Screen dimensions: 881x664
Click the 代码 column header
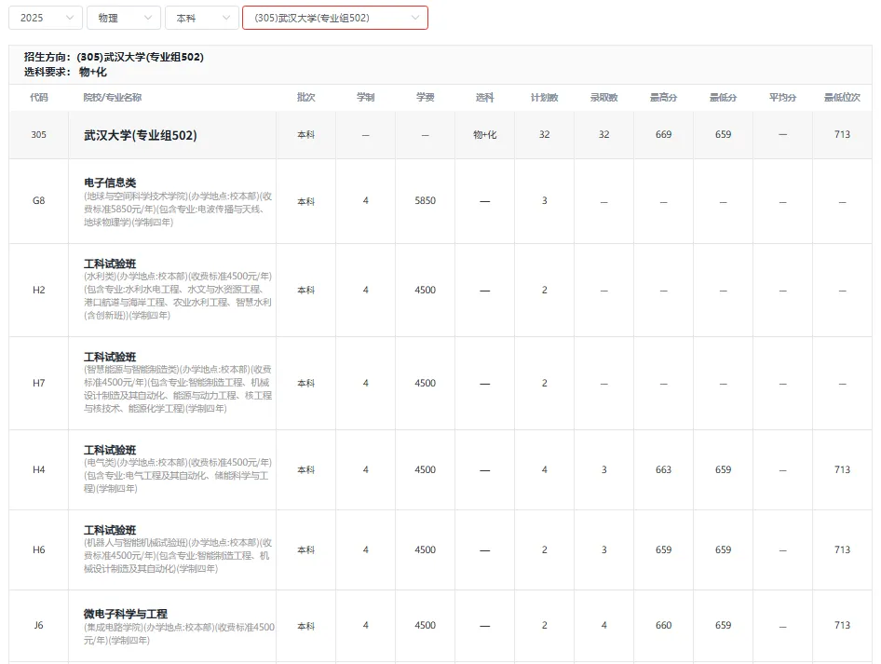tap(39, 97)
